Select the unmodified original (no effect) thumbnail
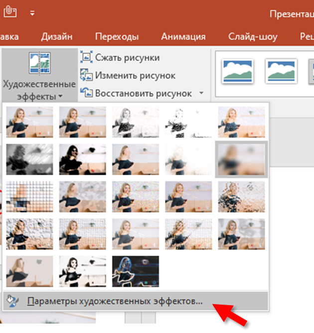The height and width of the screenshot is (333, 314). point(29,122)
